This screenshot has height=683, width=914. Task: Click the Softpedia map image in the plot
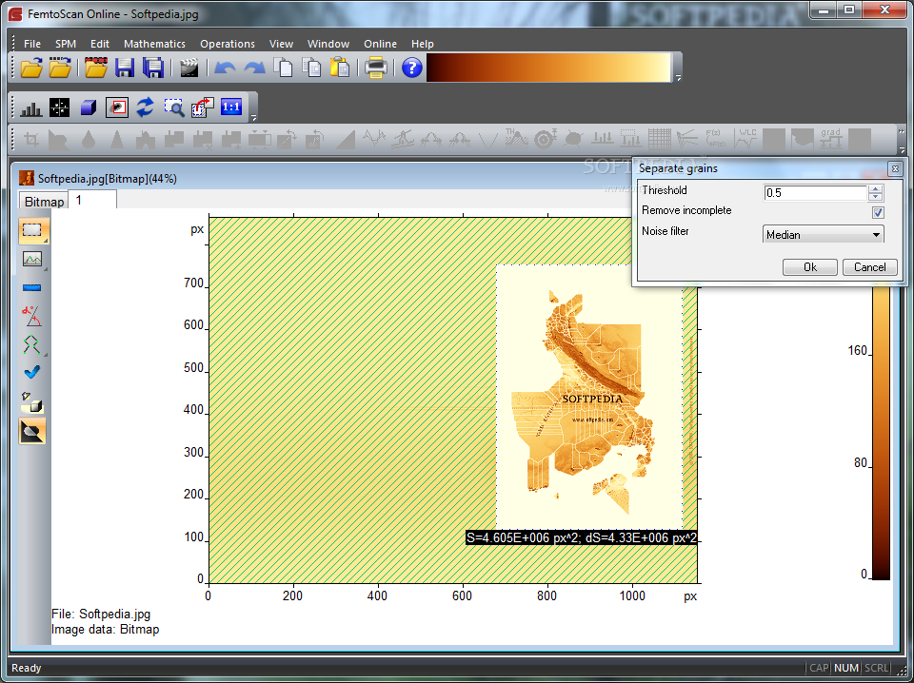tap(589, 396)
